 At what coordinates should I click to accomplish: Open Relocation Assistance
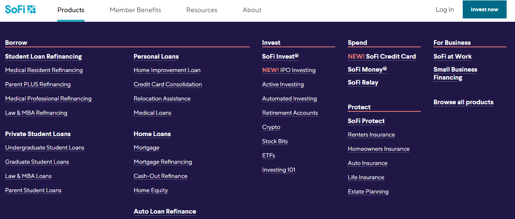tap(162, 99)
